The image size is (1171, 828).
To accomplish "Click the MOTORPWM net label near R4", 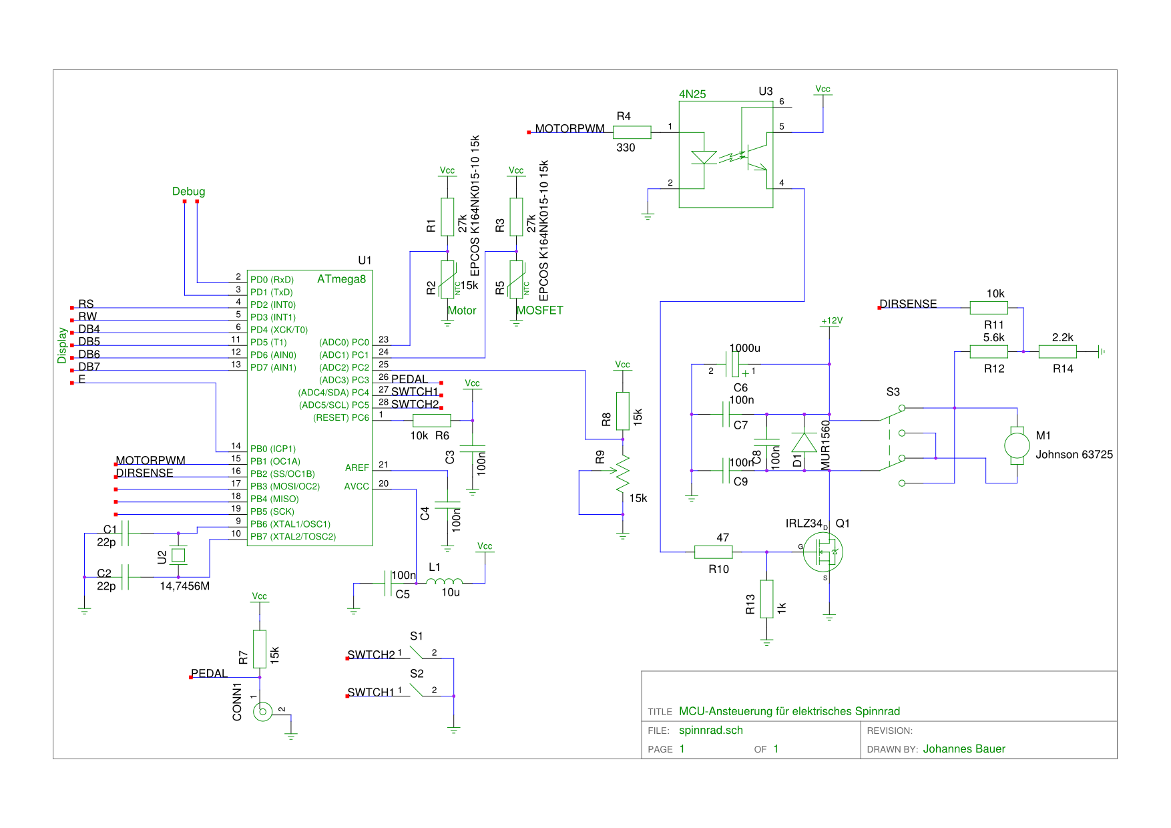I will pos(569,128).
